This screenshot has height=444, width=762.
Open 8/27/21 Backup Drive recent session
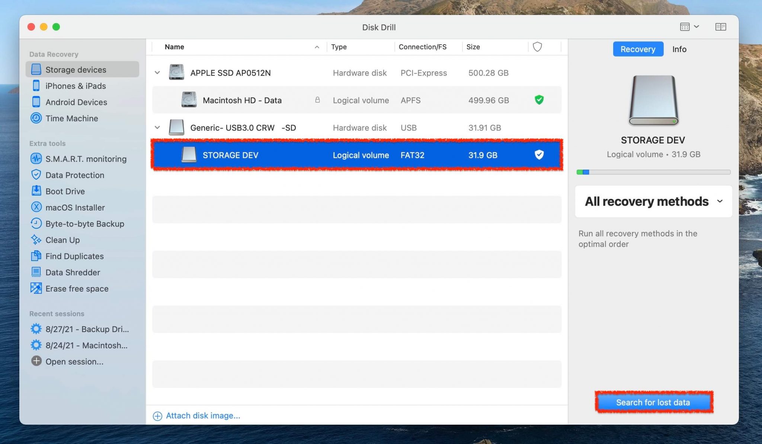[x=87, y=329]
